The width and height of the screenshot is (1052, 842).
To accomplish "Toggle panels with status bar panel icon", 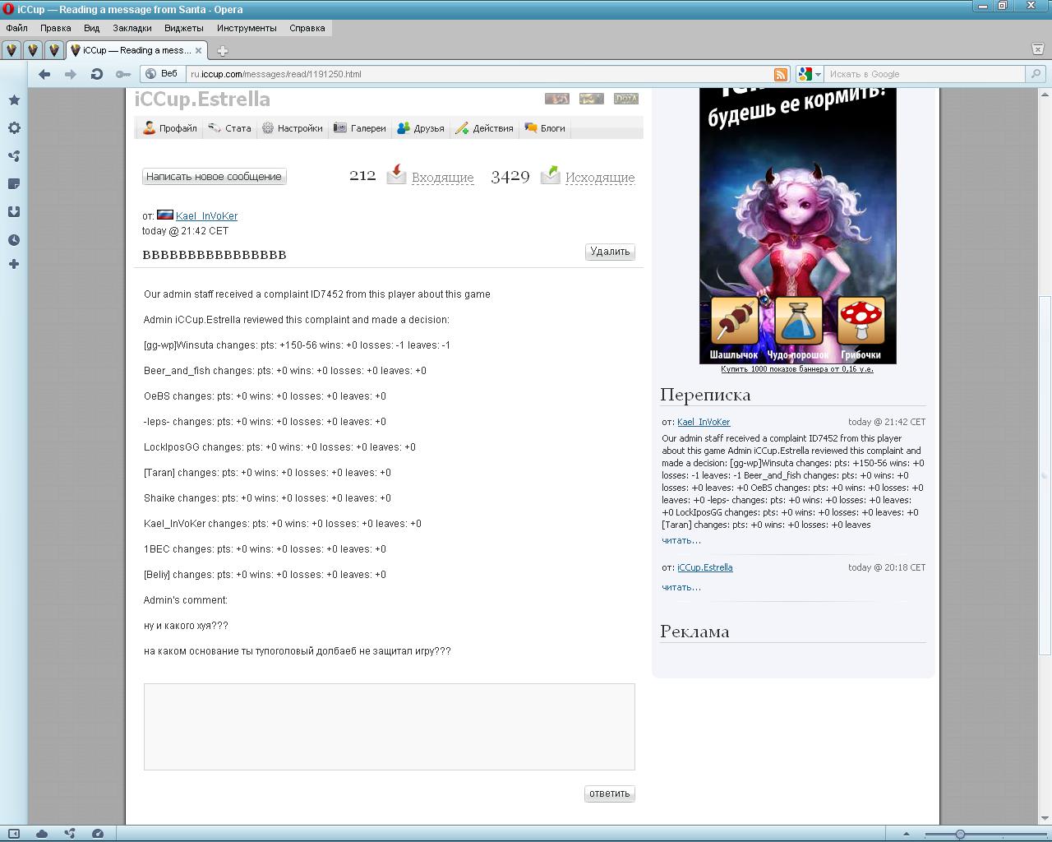I will [14, 834].
